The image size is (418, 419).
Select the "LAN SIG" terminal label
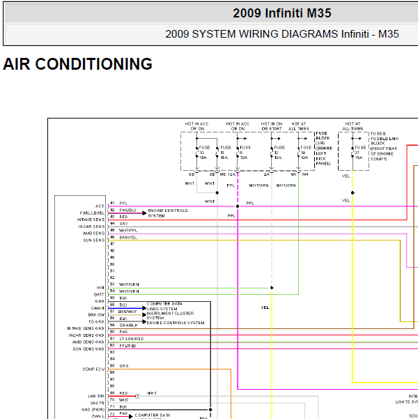coord(96,396)
